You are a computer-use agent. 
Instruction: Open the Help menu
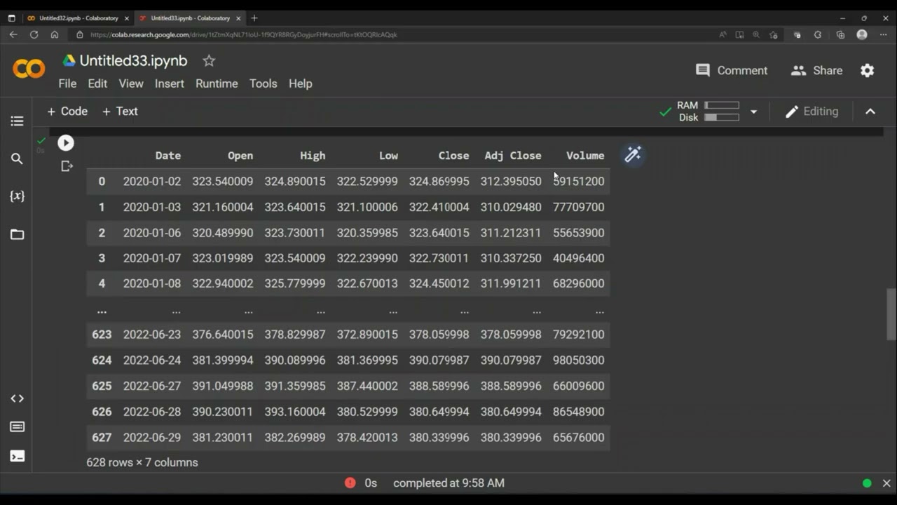pos(300,83)
